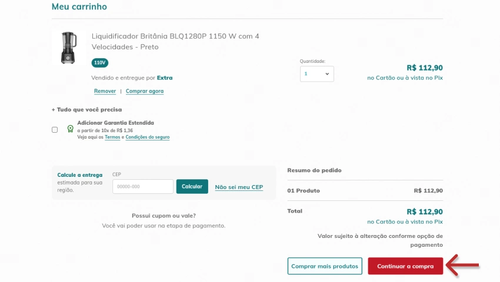Click the + Tudo que você precisa heading
500x282 pixels.
(86, 110)
